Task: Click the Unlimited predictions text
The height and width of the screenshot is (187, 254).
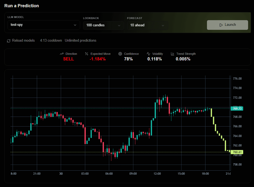Action: pyautogui.click(x=81, y=41)
